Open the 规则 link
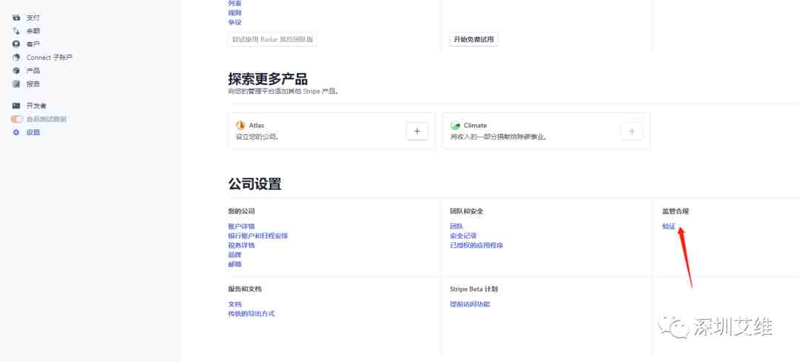 pos(235,13)
